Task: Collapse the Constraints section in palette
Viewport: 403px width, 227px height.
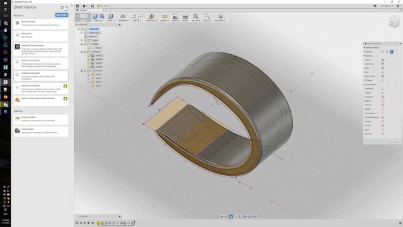Action: (365, 84)
